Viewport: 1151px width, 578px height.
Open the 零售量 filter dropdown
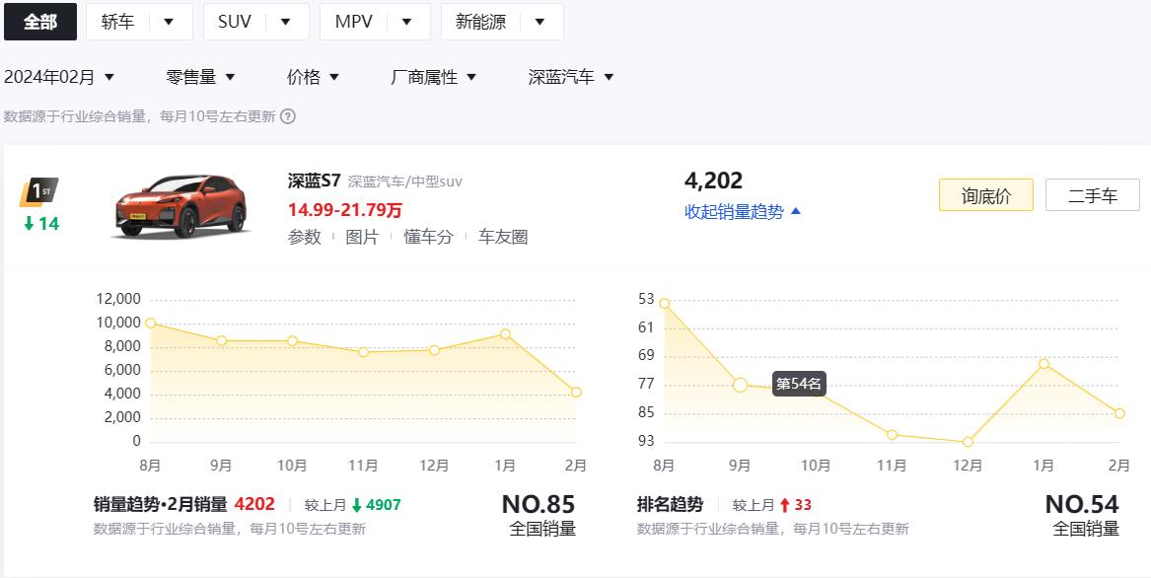[x=200, y=77]
